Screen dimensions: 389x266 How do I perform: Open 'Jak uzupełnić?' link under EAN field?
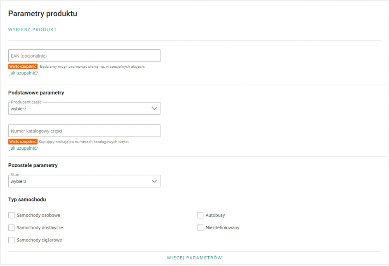click(x=24, y=73)
